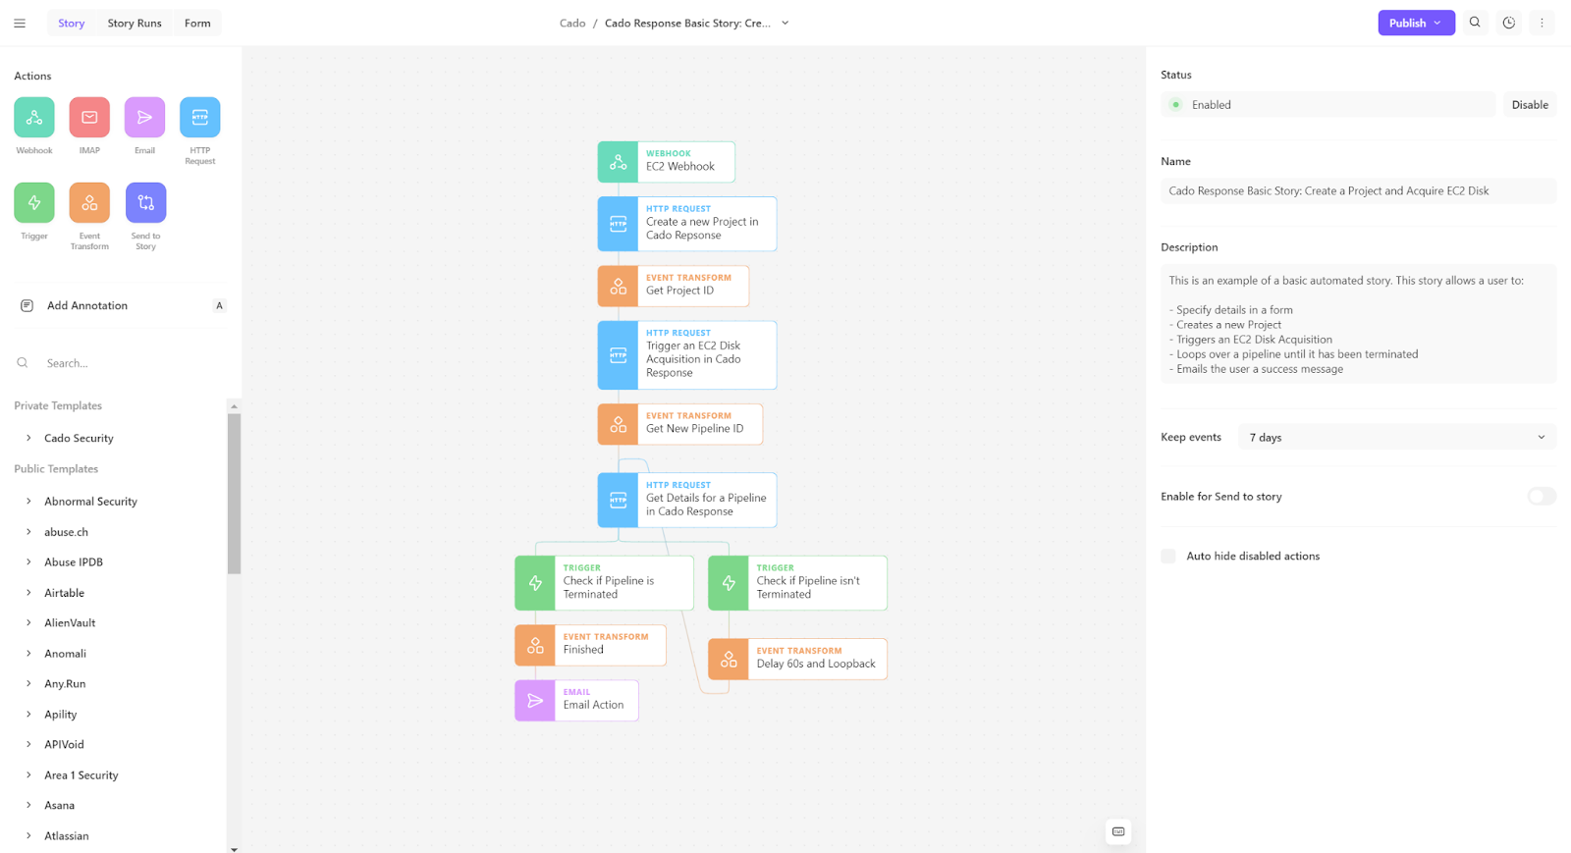Select the IMAP action icon
Screen dimensions: 1571x853
click(x=89, y=117)
